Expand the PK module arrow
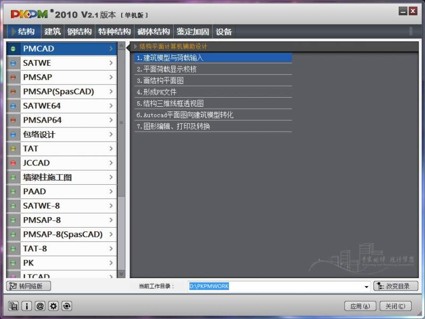Screen dimensions: 425x319 pyautogui.click(x=111, y=263)
